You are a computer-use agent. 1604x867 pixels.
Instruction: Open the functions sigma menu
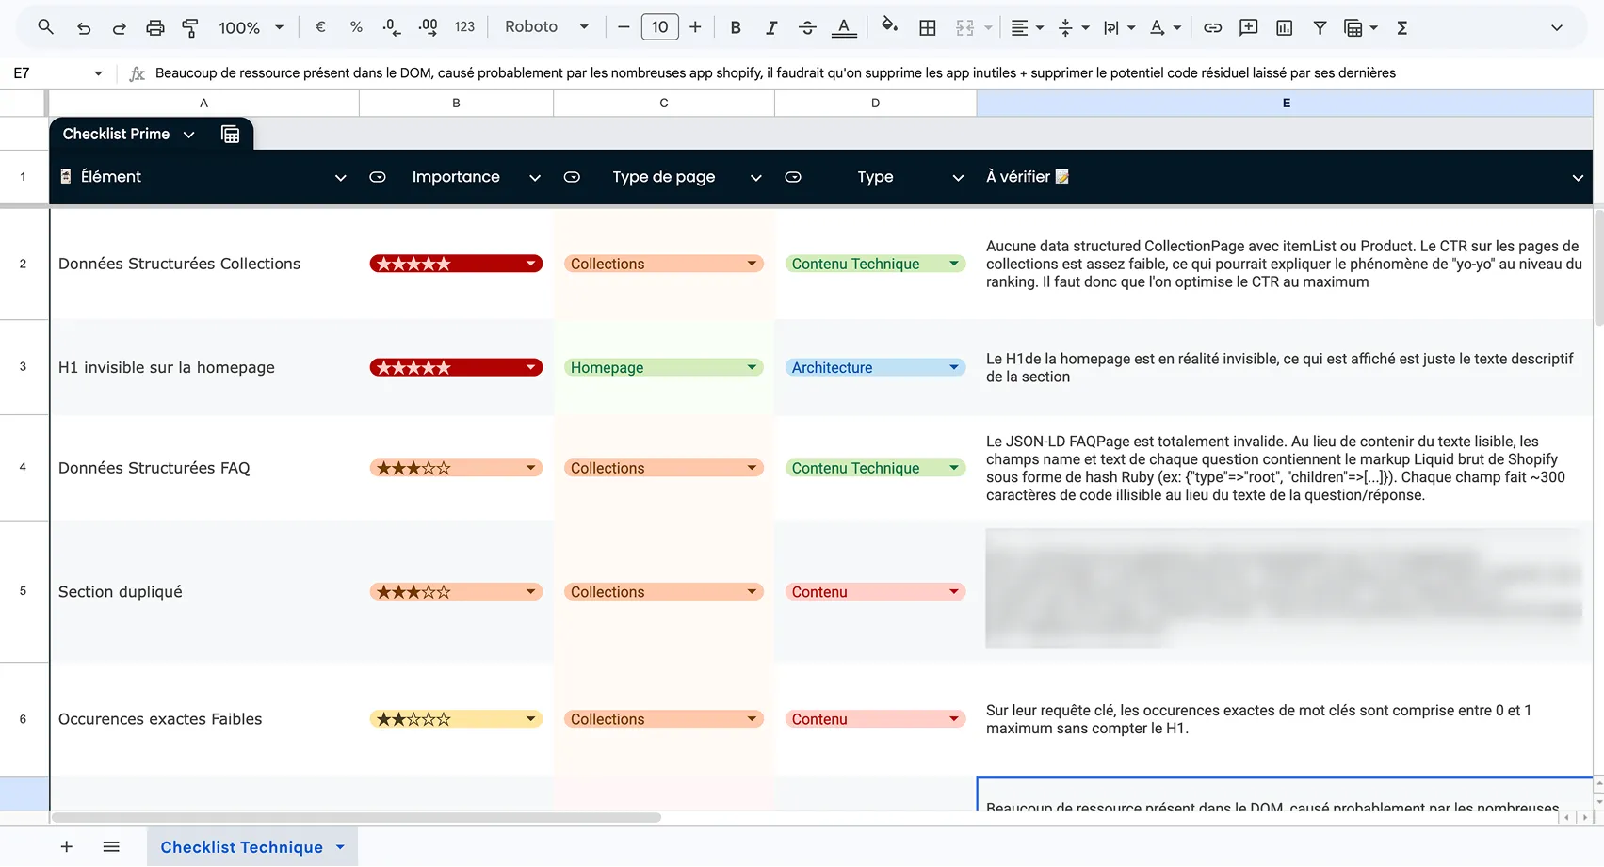click(1402, 27)
